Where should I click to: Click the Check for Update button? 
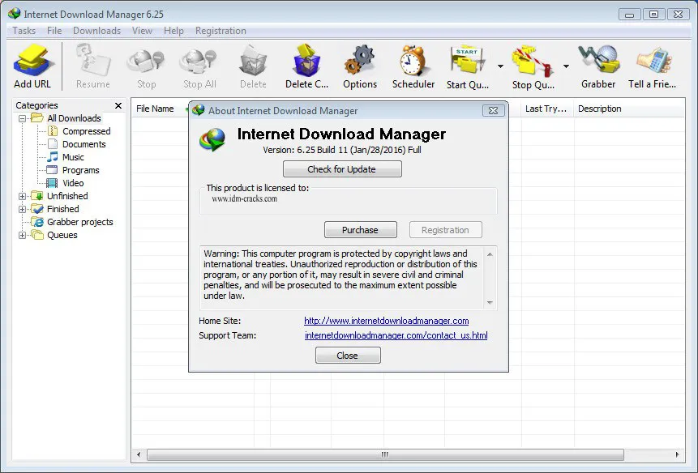342,169
